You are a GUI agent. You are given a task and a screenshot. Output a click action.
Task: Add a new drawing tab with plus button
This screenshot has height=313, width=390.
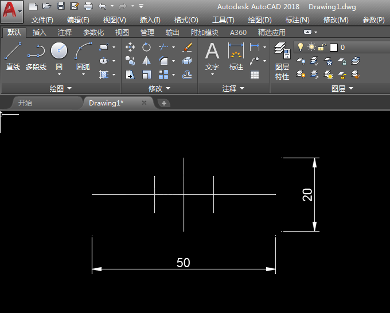tap(164, 103)
